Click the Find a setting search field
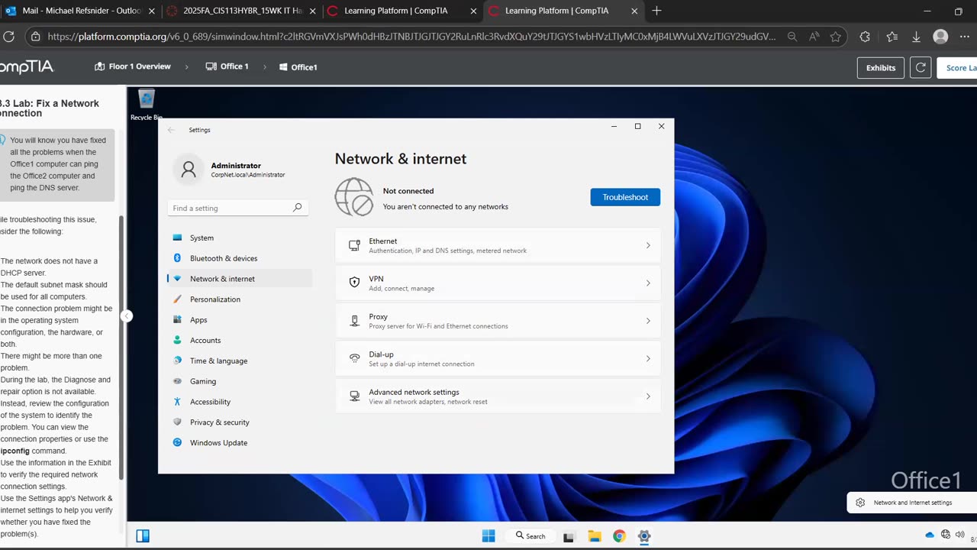 pyautogui.click(x=238, y=208)
